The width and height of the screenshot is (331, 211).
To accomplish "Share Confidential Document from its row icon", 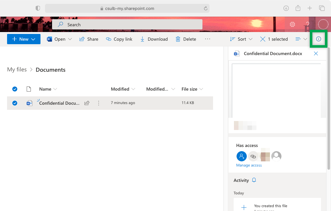I will 87,103.
